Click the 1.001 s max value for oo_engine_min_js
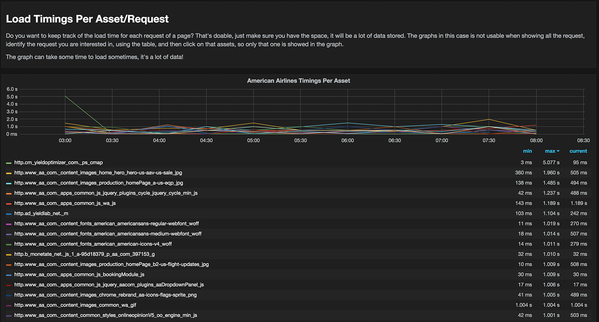 pyautogui.click(x=552, y=315)
